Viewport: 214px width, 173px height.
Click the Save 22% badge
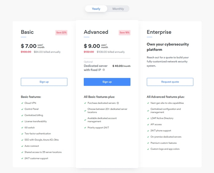pos(61,32)
